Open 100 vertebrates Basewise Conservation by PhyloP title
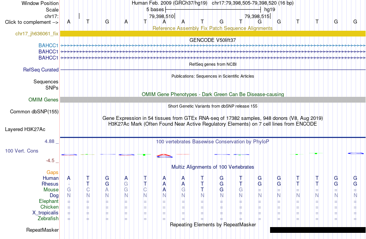The image size is (366, 239). click(213, 141)
